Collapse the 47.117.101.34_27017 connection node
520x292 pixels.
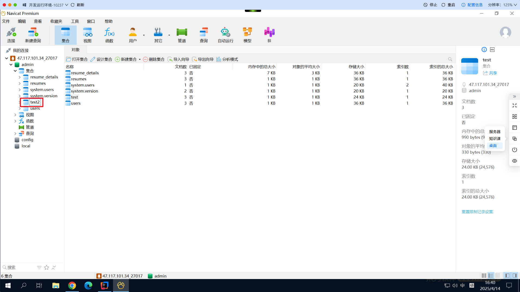tap(6, 58)
